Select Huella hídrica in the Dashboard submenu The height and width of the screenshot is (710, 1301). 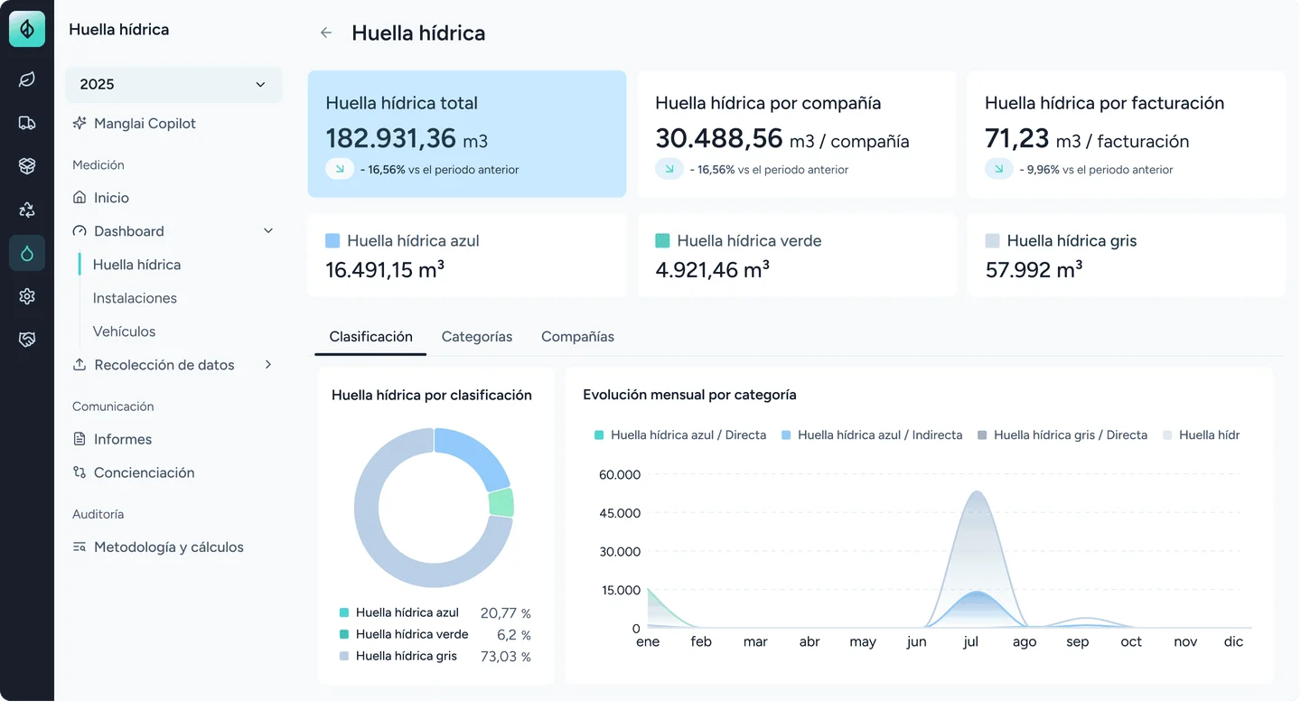137,265
